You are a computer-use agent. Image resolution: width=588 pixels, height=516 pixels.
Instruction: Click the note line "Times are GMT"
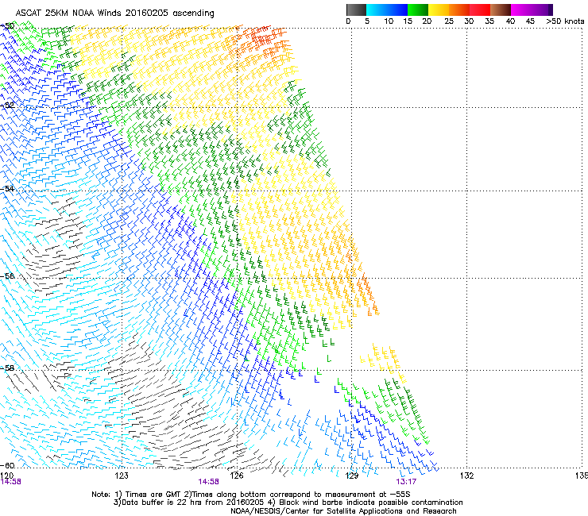152,495
